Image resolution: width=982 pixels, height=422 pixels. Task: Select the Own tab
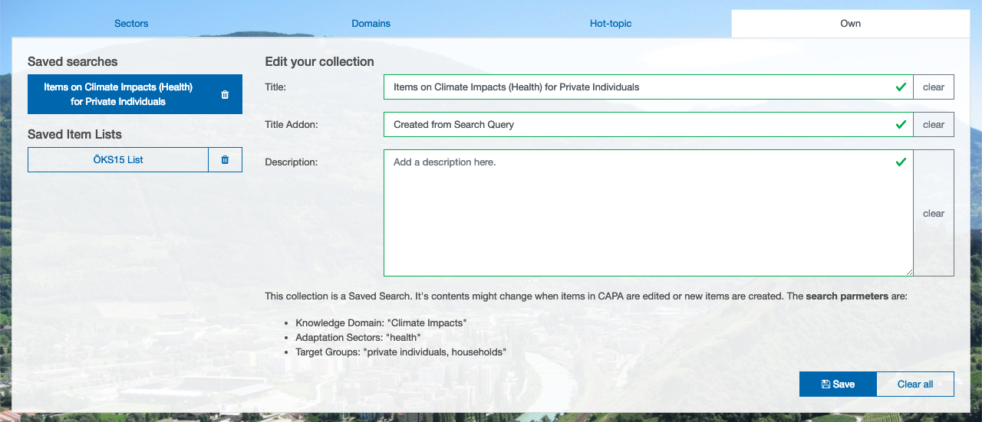coord(850,24)
